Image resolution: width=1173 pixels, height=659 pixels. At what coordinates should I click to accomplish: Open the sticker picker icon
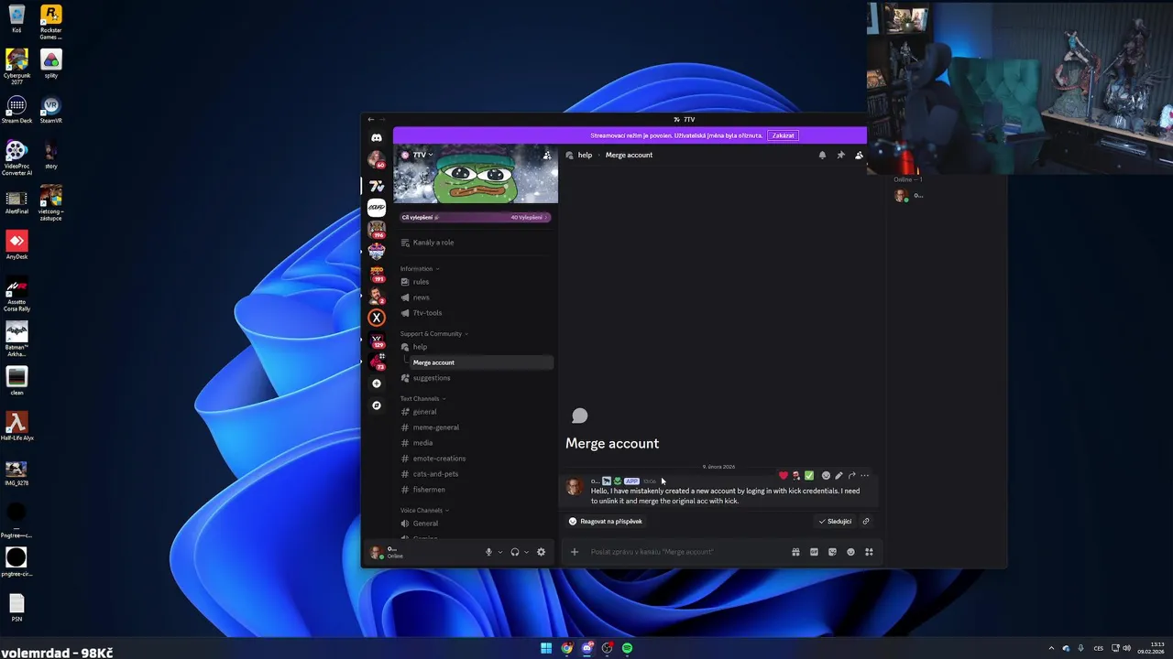coord(832,552)
